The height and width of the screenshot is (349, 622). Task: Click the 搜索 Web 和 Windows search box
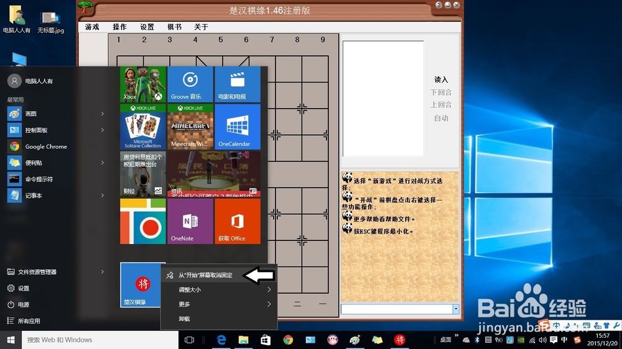[100, 340]
